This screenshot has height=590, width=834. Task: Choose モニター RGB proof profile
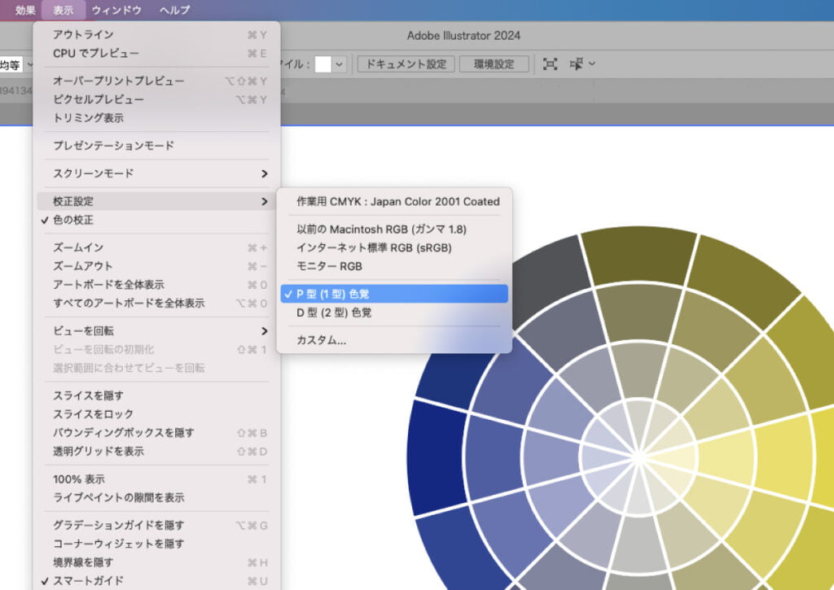tap(329, 266)
